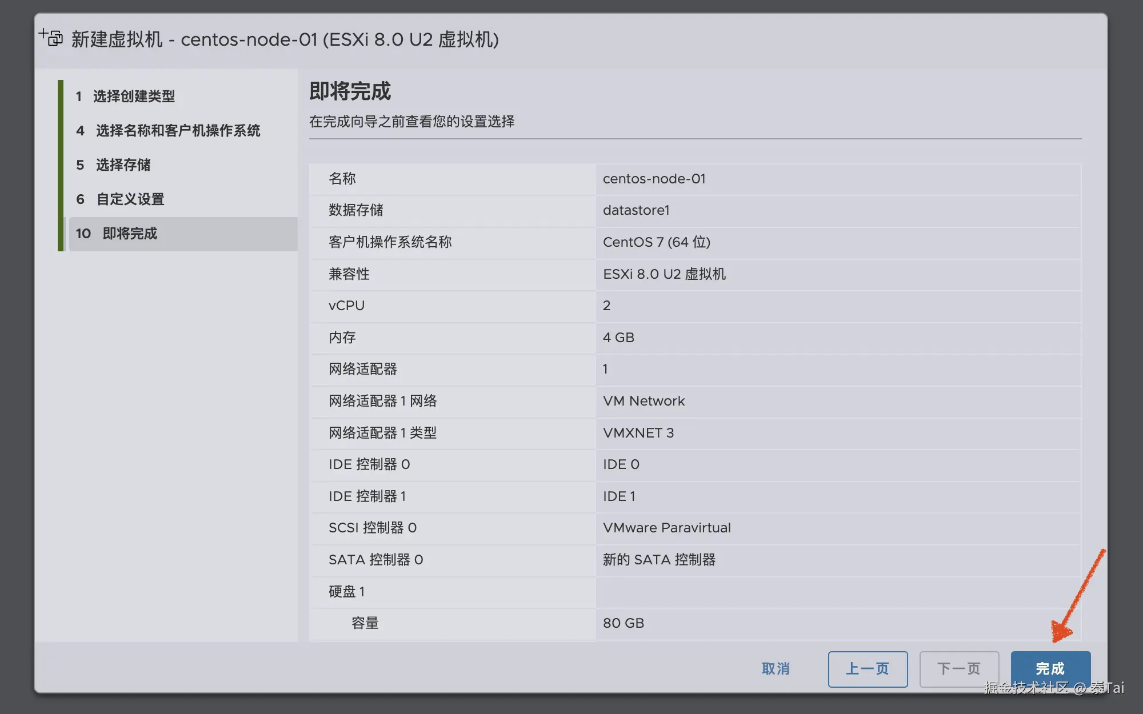Click the disabled 下一页 button
1143x714 pixels.
tap(959, 668)
